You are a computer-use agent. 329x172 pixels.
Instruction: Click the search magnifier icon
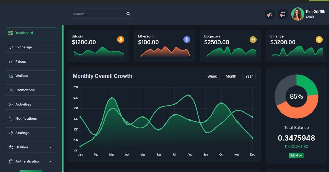tap(129, 14)
